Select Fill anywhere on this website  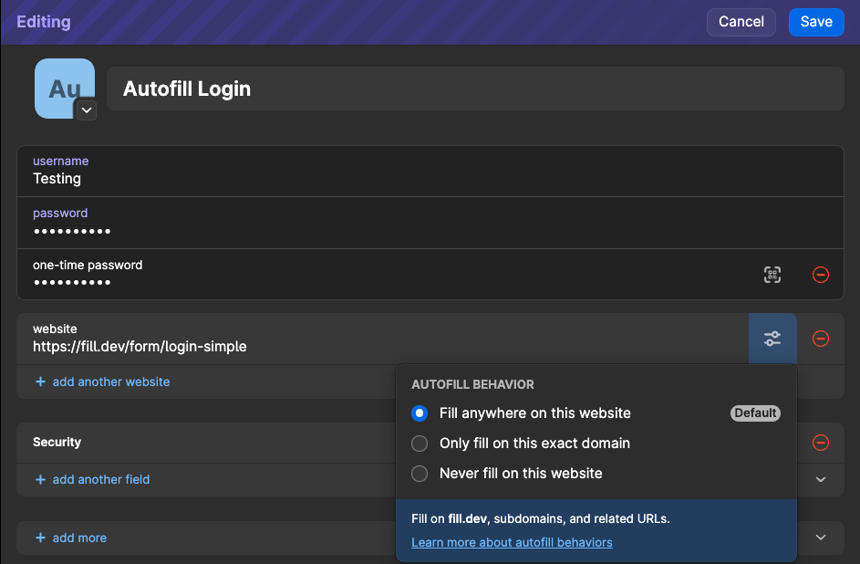[420, 413]
